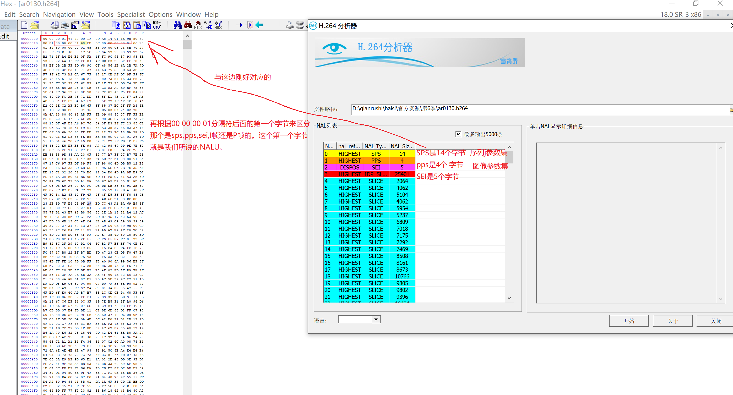The height and width of the screenshot is (395, 733).
Task: Create a new file with the blank page icon
Action: coord(24,25)
